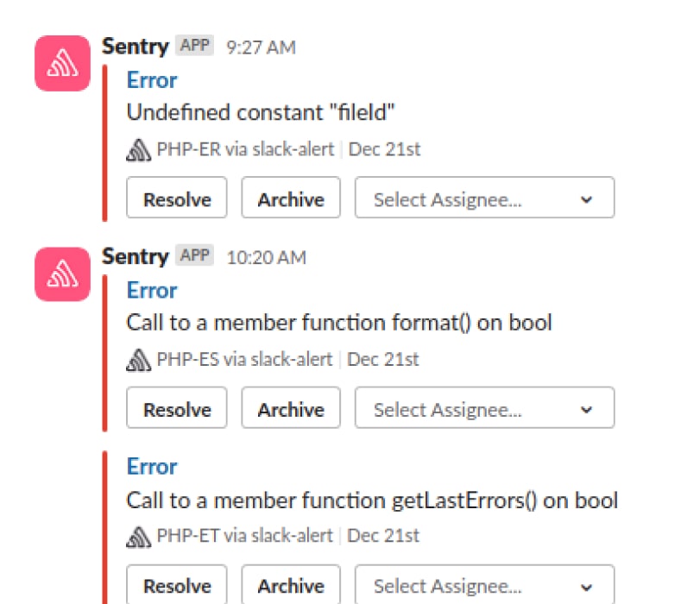Click Sentry avatar icon on 10:20 AM message
This screenshot has height=604, width=687.
click(62, 274)
